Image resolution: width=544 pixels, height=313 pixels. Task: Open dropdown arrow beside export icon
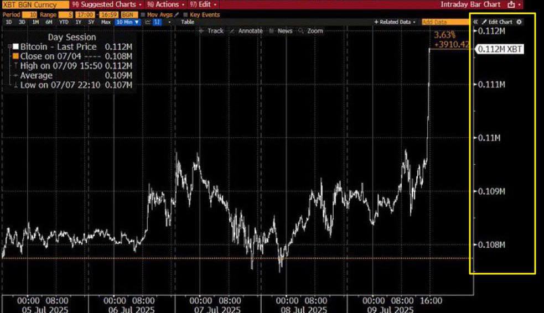(519, 5)
